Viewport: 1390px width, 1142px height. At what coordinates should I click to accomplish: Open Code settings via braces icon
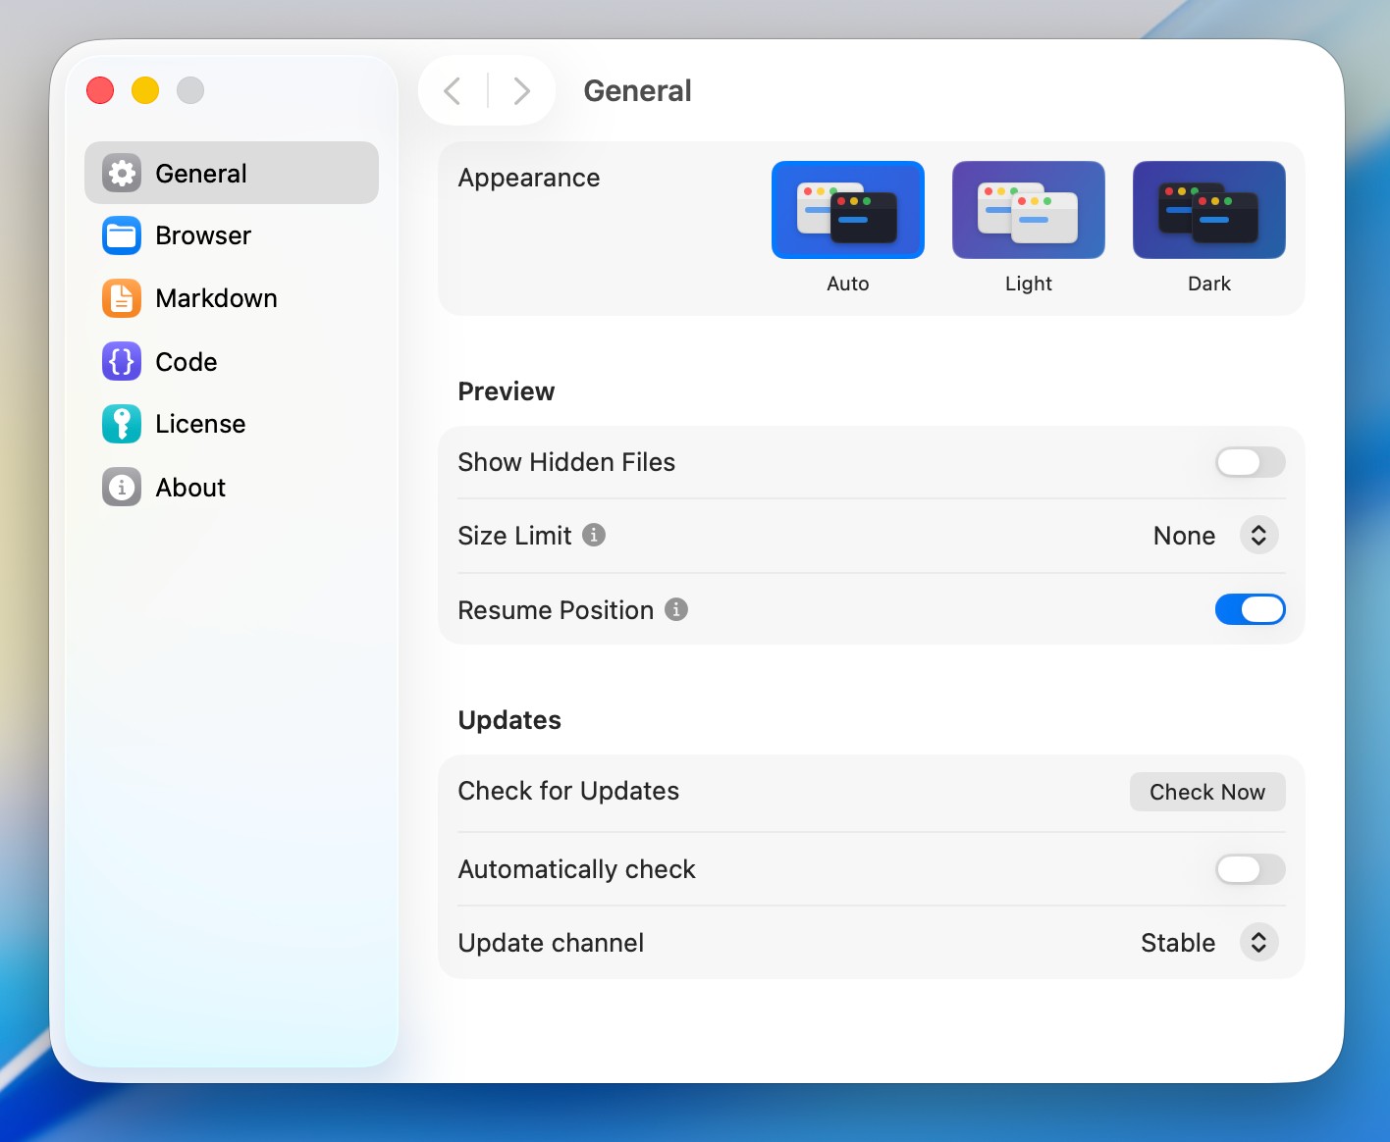tap(122, 362)
